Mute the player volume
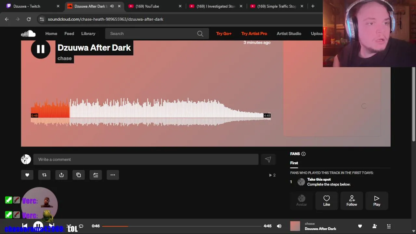This screenshot has height=234, width=416. point(279,226)
